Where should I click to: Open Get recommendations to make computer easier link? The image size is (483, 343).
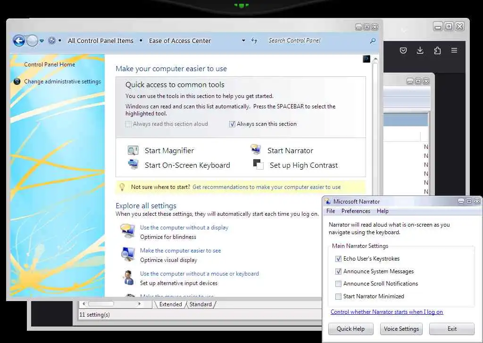(x=266, y=187)
